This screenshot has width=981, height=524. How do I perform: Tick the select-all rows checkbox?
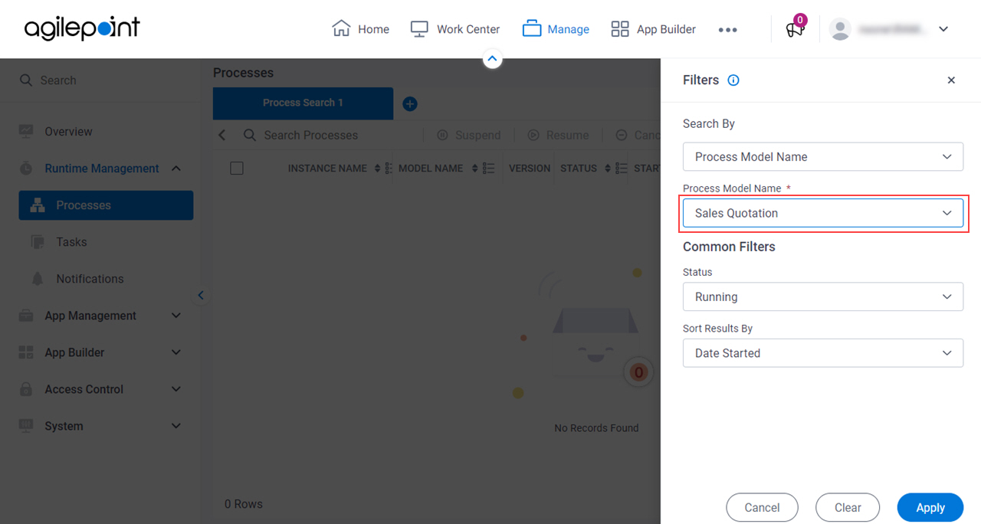click(237, 168)
